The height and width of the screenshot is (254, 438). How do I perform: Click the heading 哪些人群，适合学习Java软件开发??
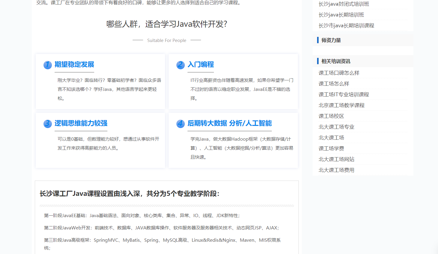coord(167,24)
